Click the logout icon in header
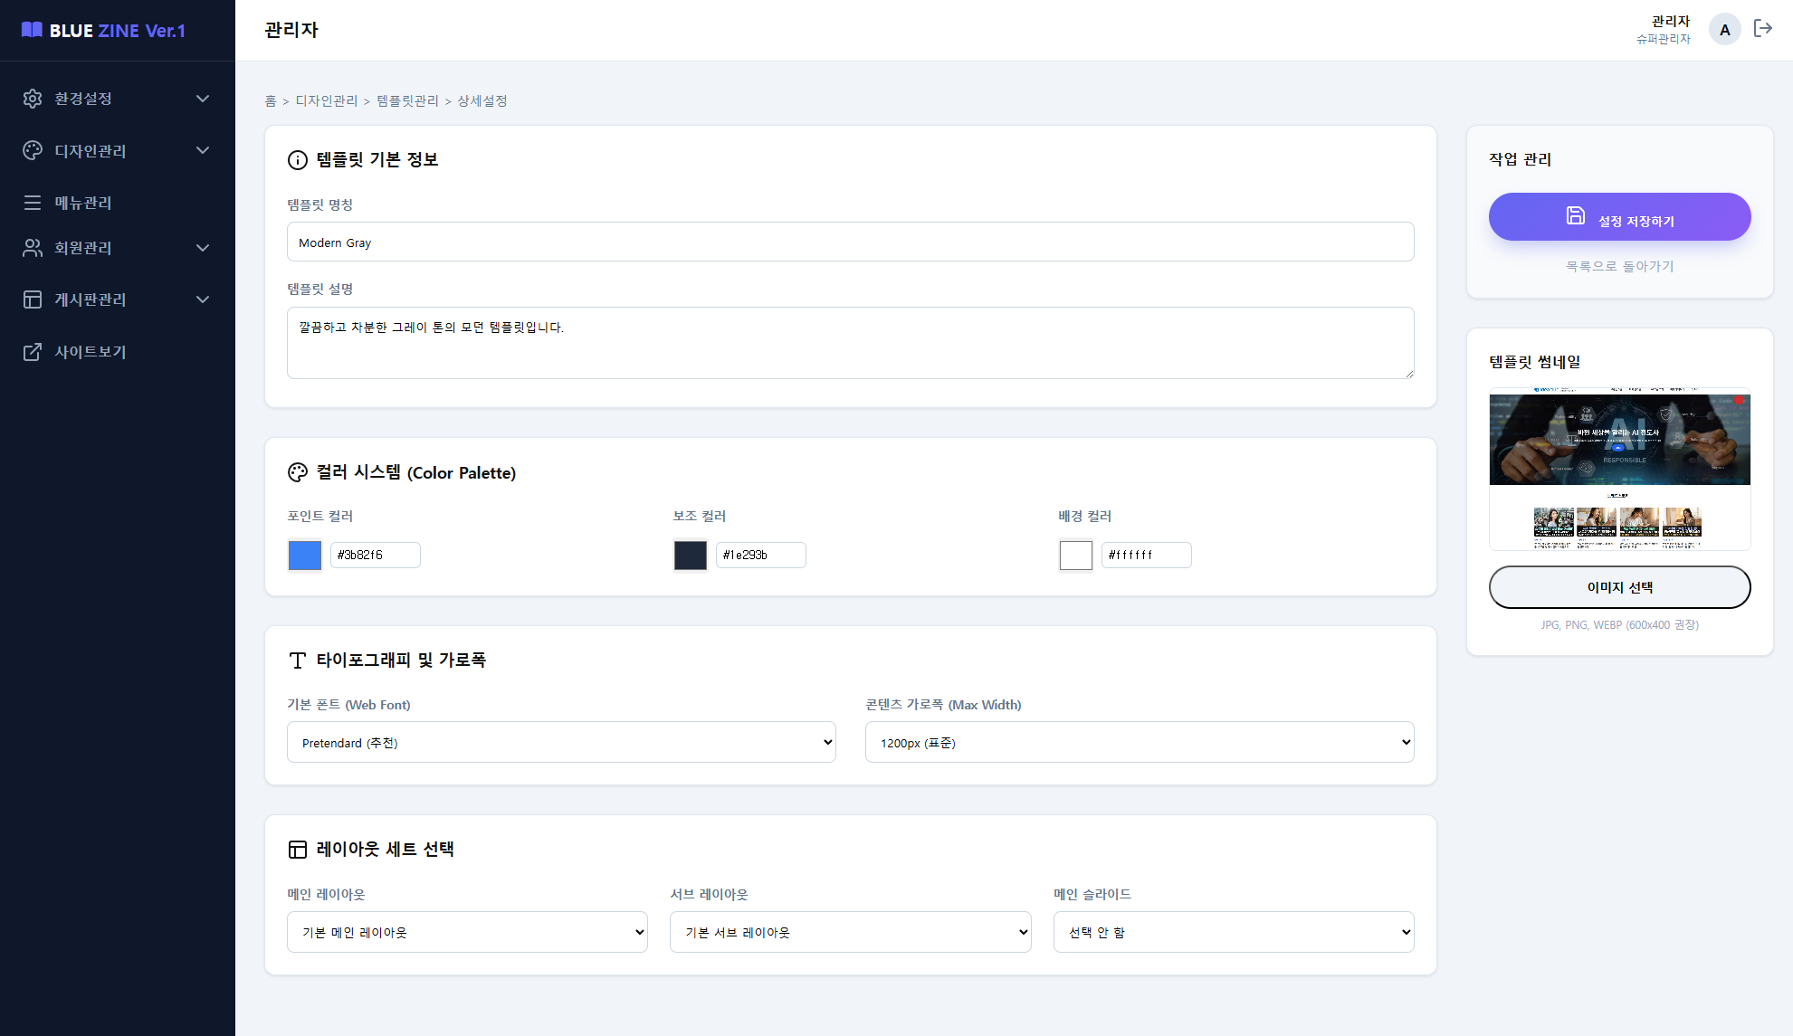 (1762, 29)
